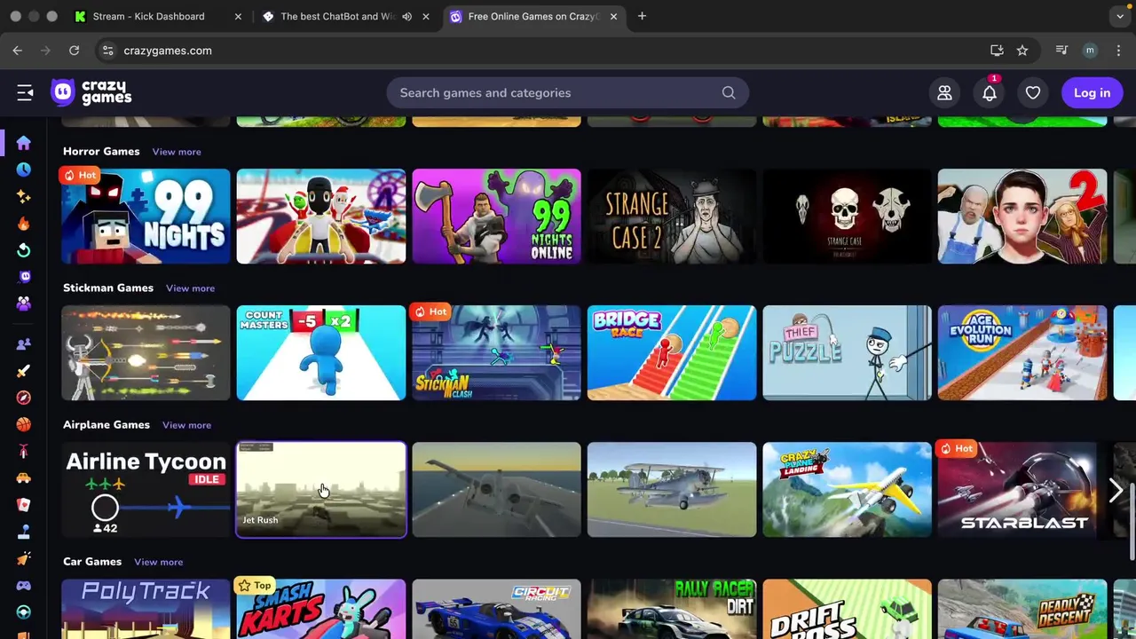
Task: Open Chrome media control icon
Action: [1061, 51]
